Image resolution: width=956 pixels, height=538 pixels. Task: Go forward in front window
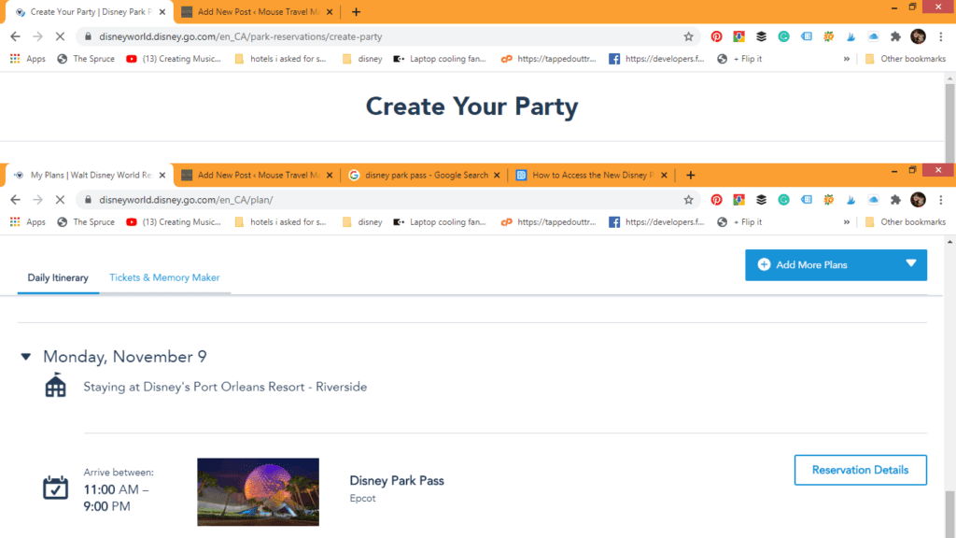point(37,200)
